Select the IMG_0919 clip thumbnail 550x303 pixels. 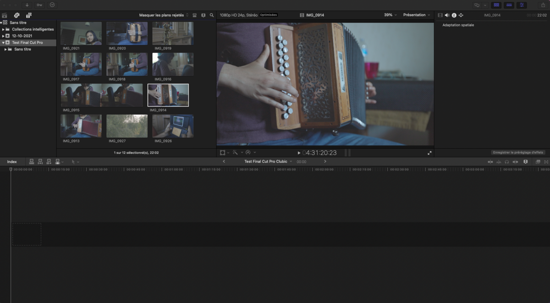173,33
